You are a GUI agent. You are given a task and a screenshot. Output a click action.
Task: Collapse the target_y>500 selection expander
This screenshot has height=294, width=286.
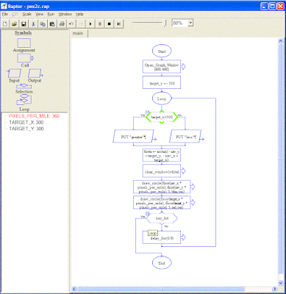[147, 112]
